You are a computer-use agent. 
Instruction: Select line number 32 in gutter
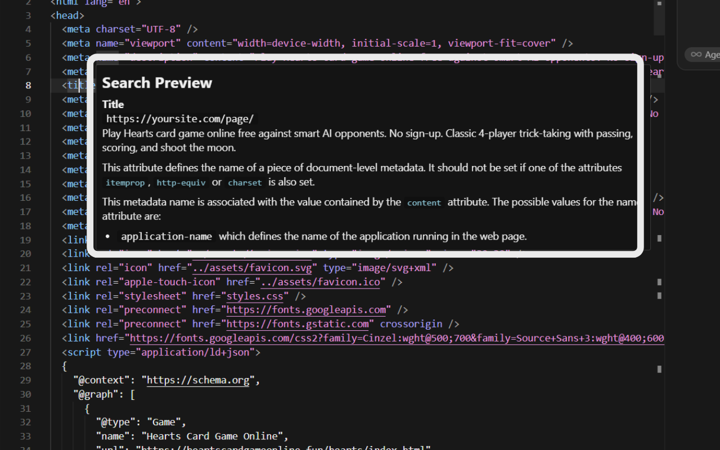[25, 422]
